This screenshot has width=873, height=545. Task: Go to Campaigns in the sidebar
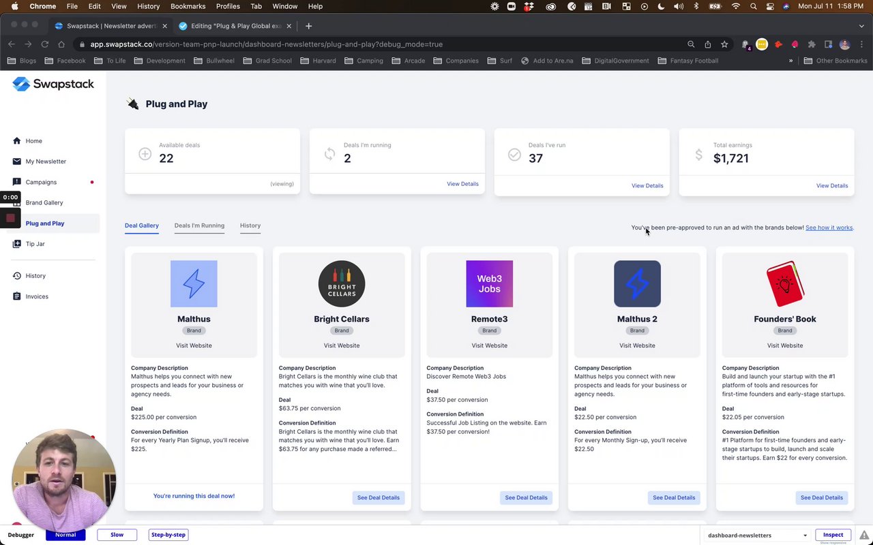(x=41, y=182)
